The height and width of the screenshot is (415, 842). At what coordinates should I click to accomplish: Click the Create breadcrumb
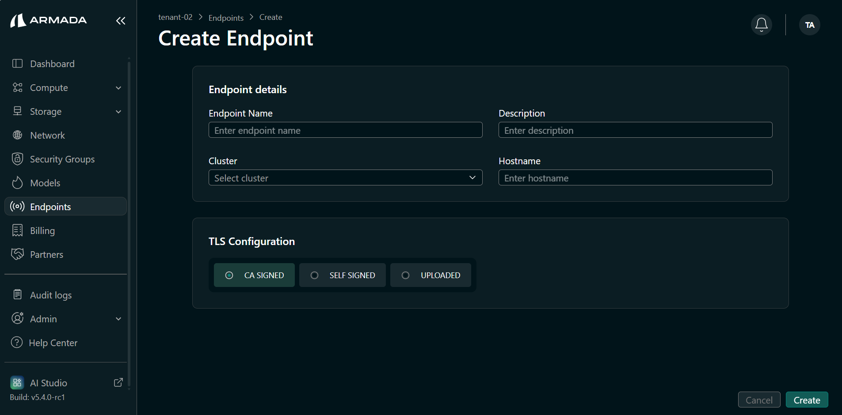pyautogui.click(x=271, y=17)
